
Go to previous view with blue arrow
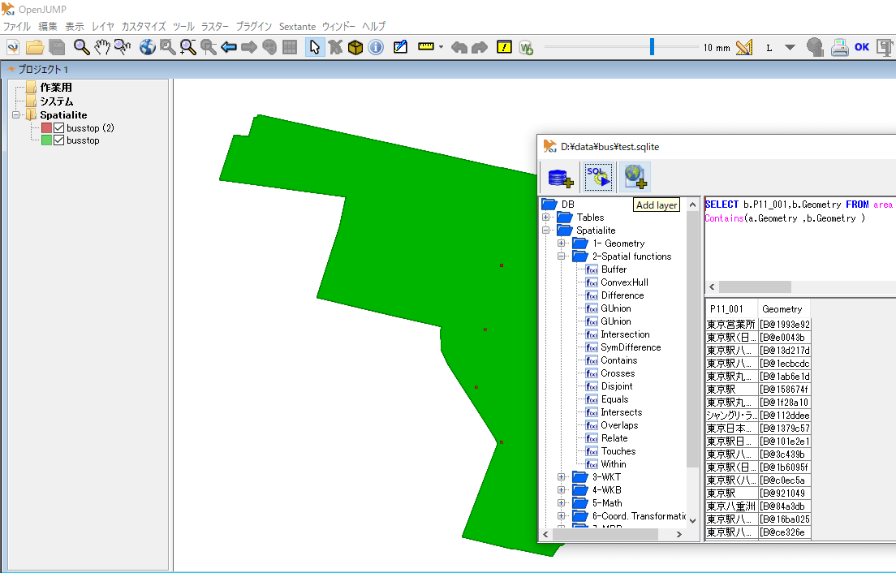tap(229, 47)
